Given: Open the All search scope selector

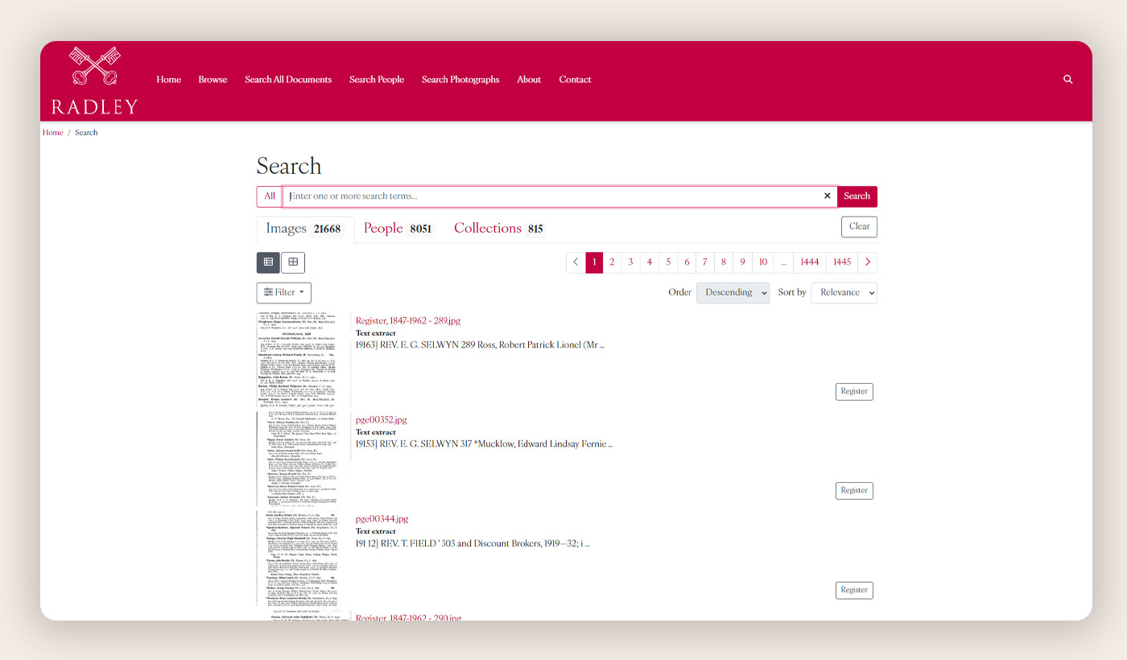Looking at the screenshot, I should 270,196.
